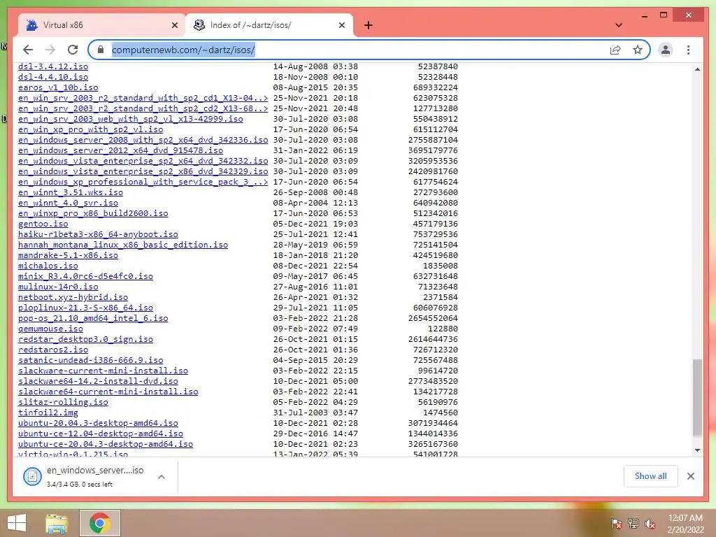Download netboot.xyz-hybrid.iso
716x537 pixels.
[x=73, y=298]
